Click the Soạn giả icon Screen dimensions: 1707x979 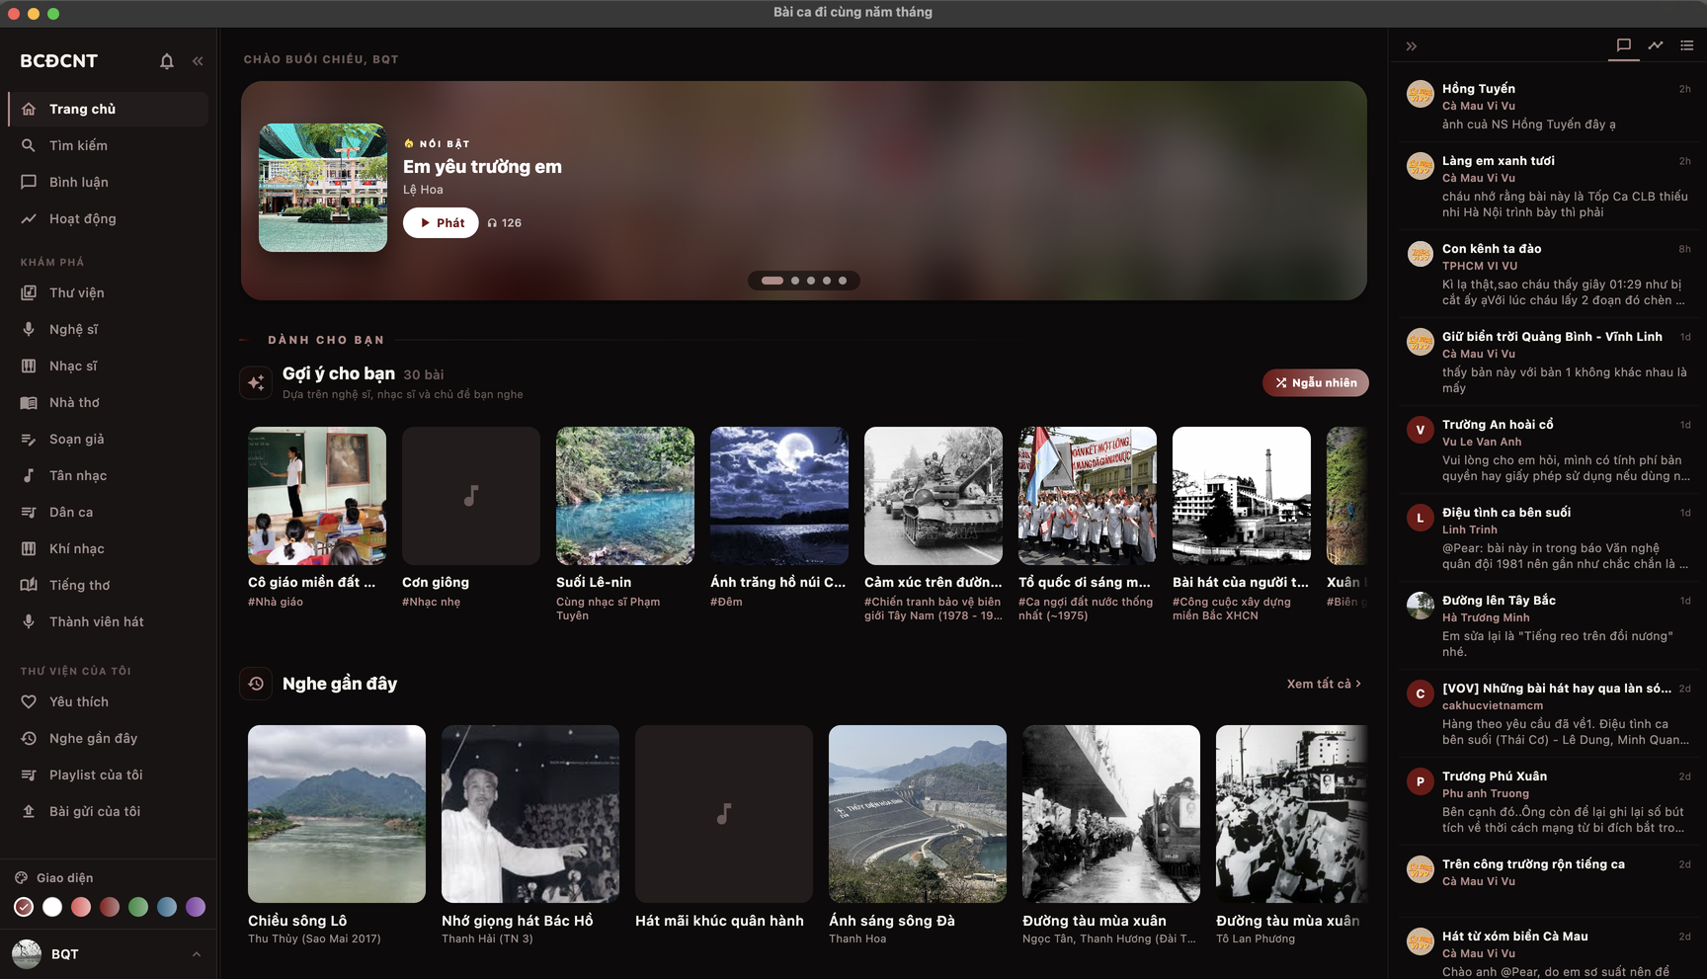29,439
